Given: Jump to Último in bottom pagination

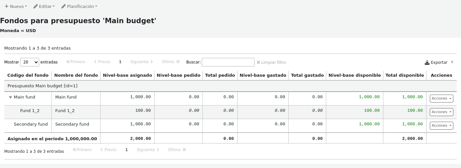Looking at the screenshot, I should coord(177,150).
